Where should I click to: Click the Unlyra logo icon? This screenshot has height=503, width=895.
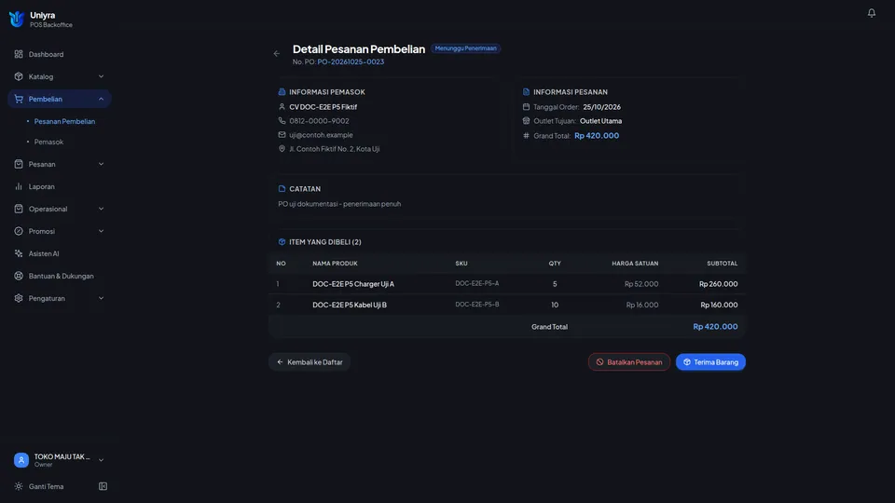click(17, 19)
